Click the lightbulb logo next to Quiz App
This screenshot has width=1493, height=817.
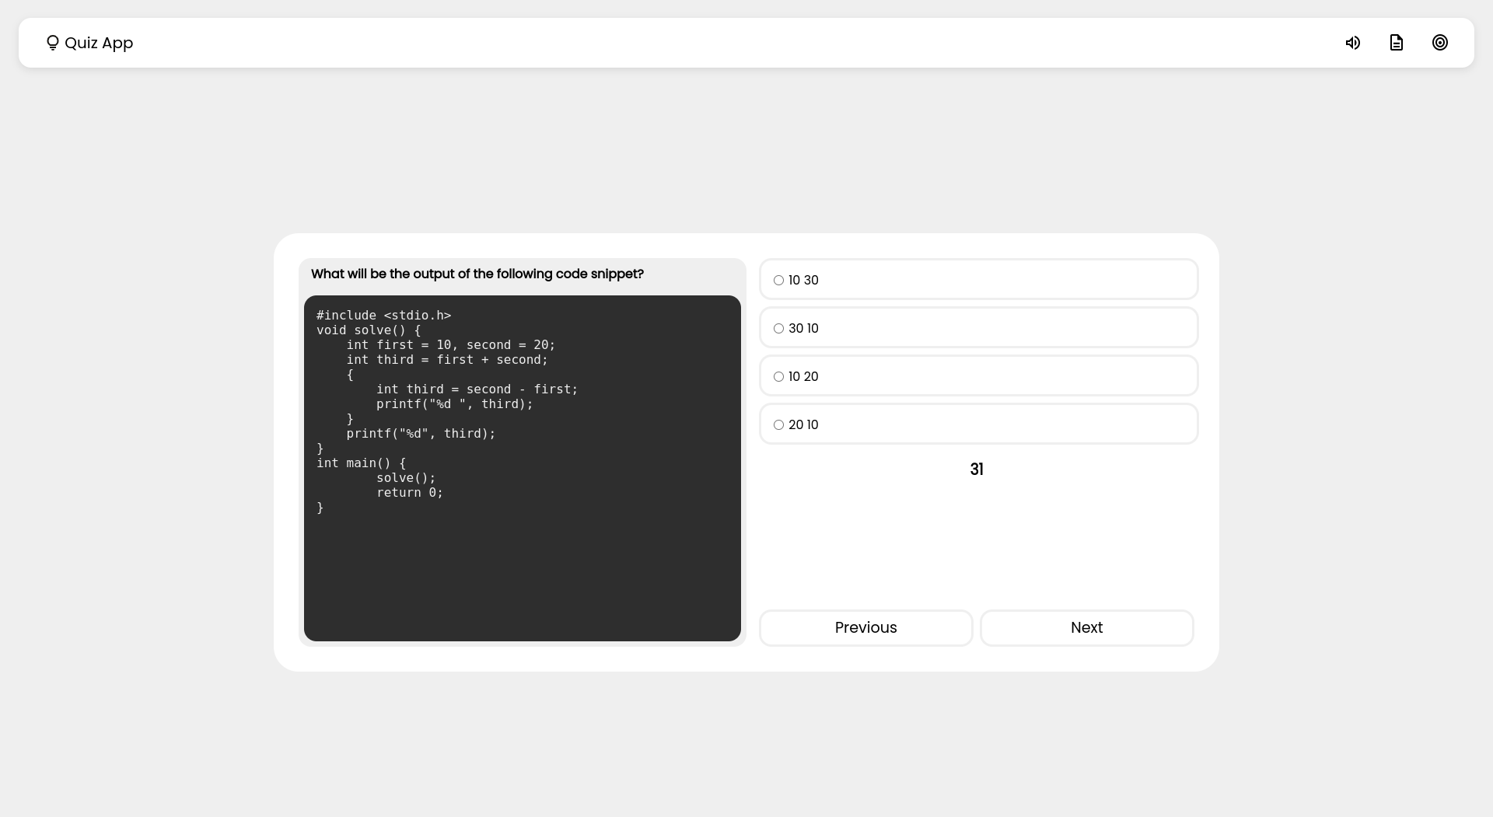[52, 43]
